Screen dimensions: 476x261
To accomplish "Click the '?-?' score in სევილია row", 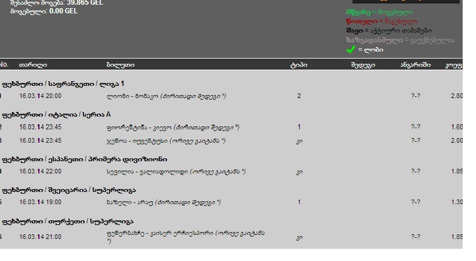I will (x=416, y=171).
